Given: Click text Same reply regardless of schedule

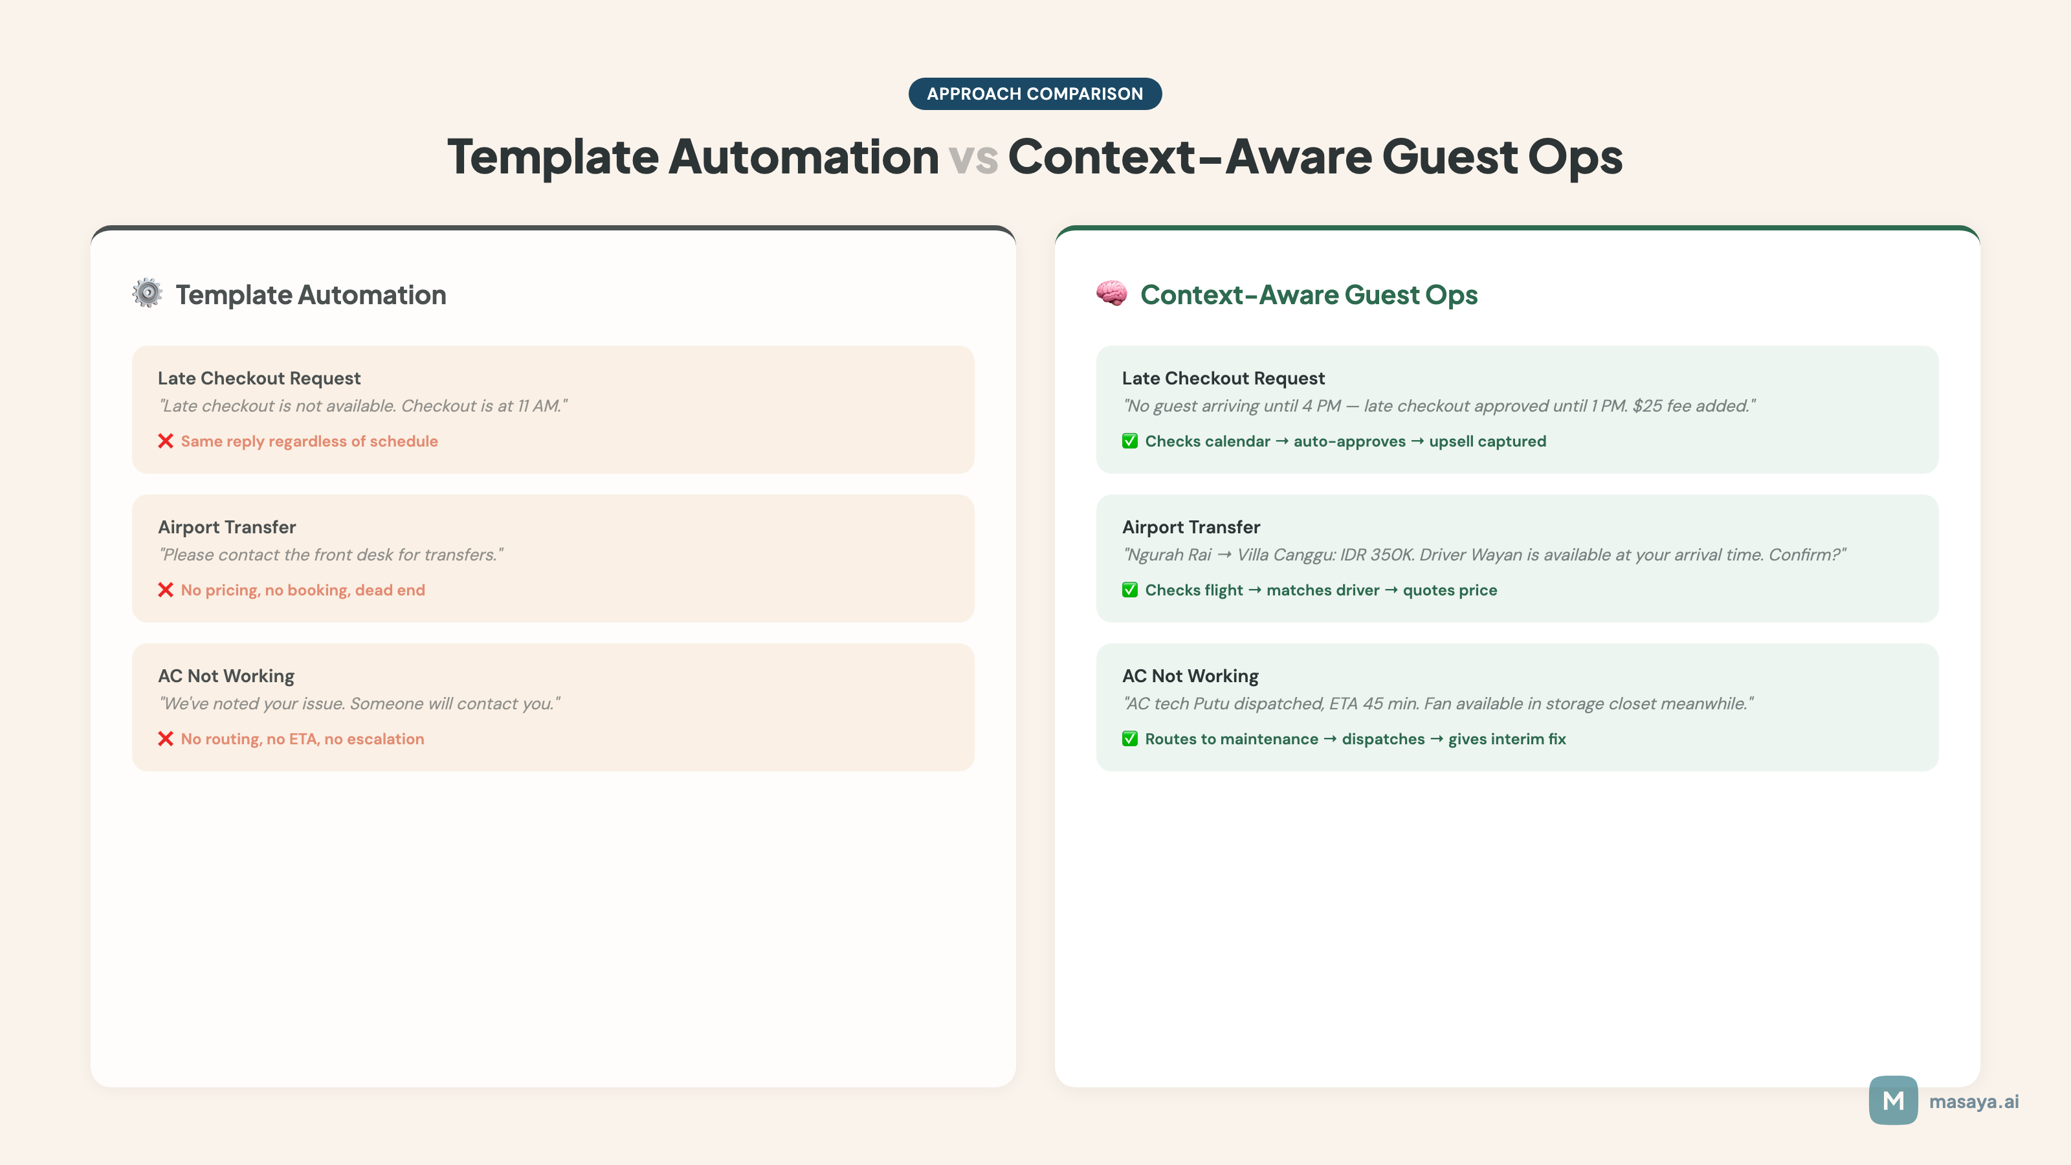Looking at the screenshot, I should click(309, 441).
